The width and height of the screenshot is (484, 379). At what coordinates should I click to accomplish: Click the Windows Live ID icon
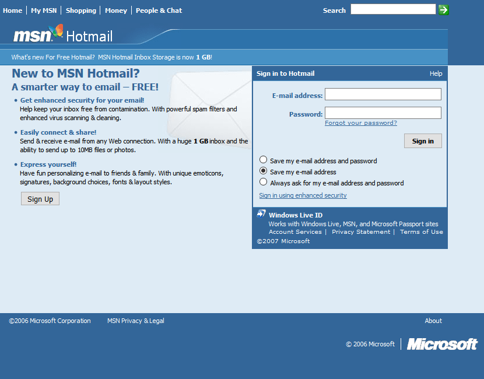pos(261,214)
